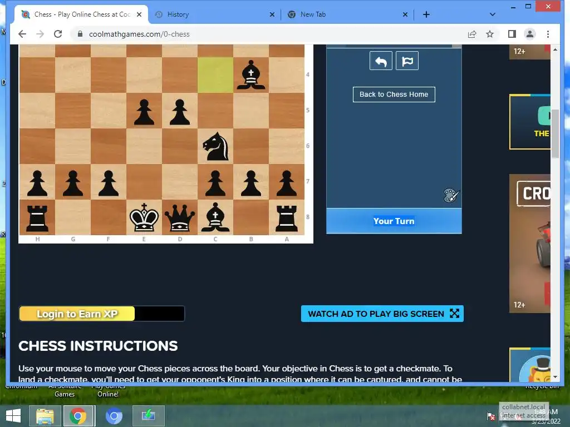Go back to the previous page
The image size is (570, 427).
pos(22,34)
